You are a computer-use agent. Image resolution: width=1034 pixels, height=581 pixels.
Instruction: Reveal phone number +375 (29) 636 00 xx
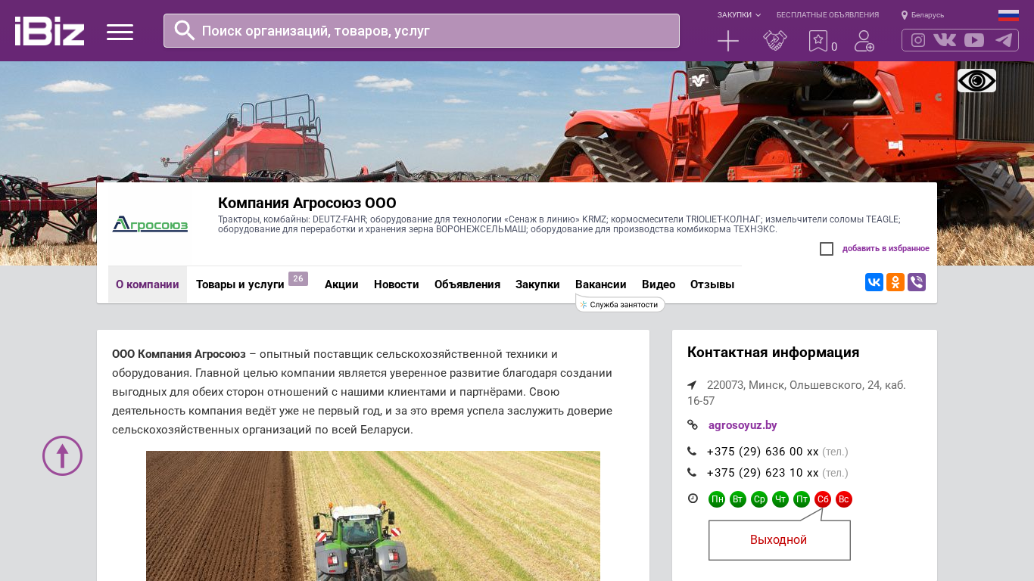763,452
